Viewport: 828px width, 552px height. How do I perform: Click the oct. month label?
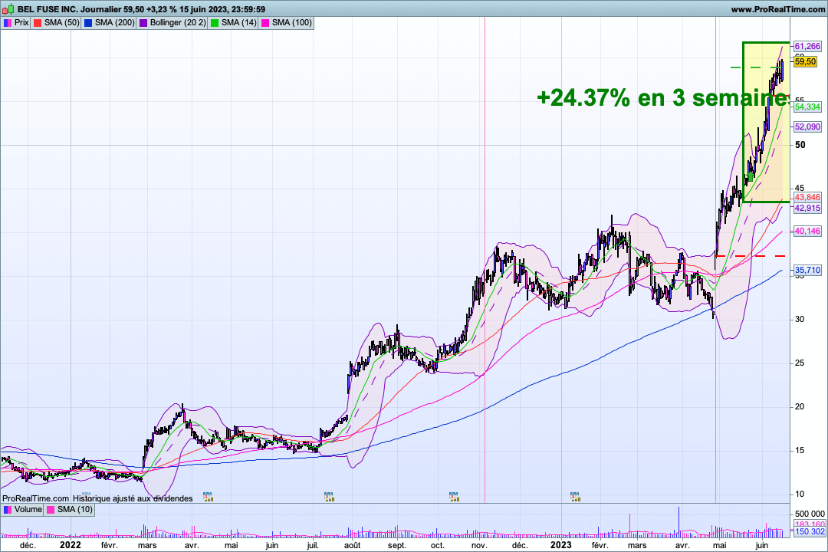[x=438, y=545]
